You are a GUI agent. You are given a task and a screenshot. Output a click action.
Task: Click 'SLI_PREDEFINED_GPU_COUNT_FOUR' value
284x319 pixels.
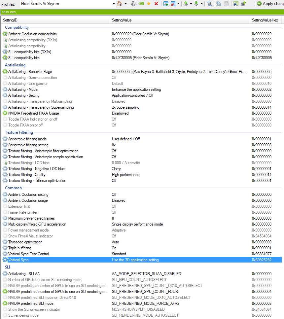coord(145,291)
